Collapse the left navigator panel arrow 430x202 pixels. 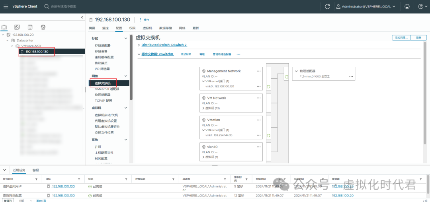tap(82, 17)
